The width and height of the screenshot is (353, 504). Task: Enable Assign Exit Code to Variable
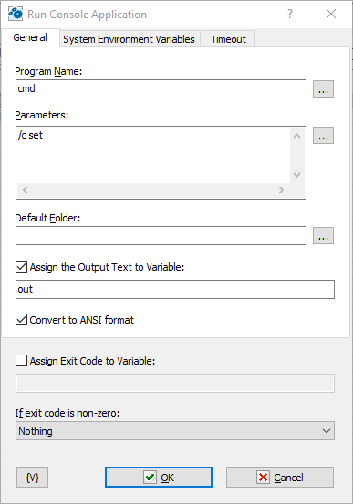[x=21, y=361]
